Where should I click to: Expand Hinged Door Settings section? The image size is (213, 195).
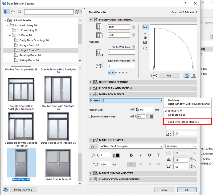pyautogui.click(x=91, y=82)
